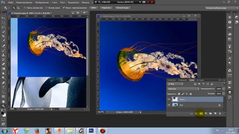Toggle lock transparent pixels
This screenshot has width=239, height=134.
pyautogui.click(x=179, y=94)
